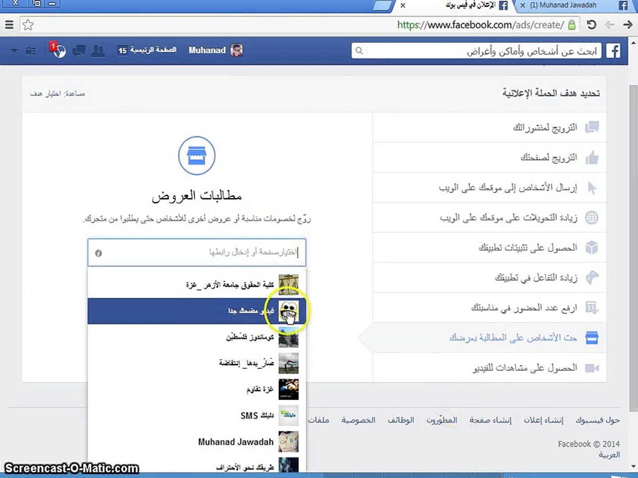Select ارفع عدد الحضور في مناسبتك objective

click(490, 308)
